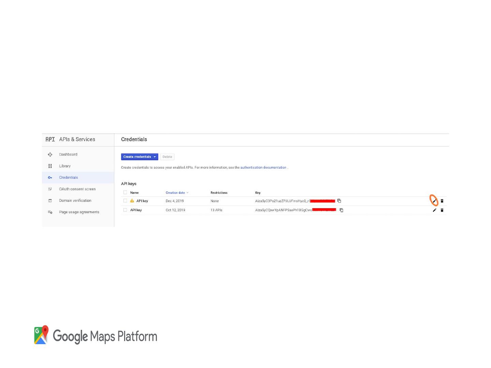Copy the Oct 12, 2019 key value
Image resolution: width=491 pixels, height=368 pixels.
coord(341,210)
